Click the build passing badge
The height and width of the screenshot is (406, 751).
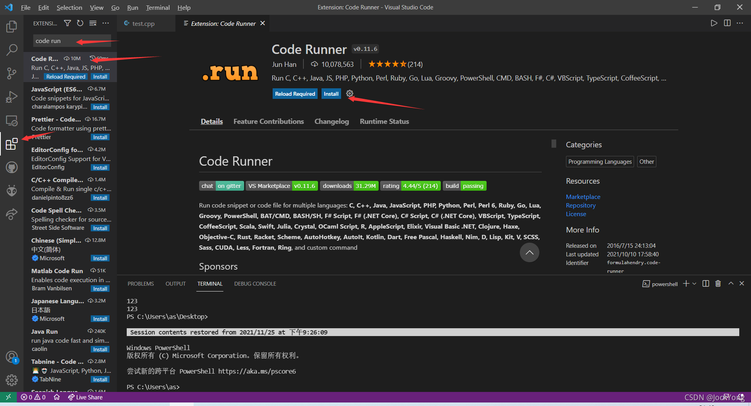[x=465, y=186]
